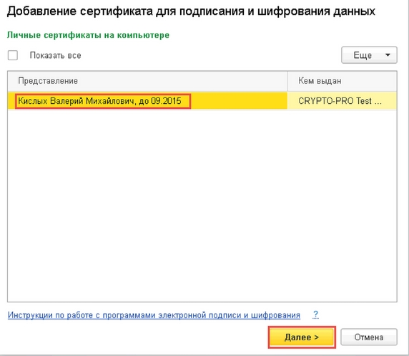Open the "Еще" menu button
409x356 pixels.
(369, 55)
